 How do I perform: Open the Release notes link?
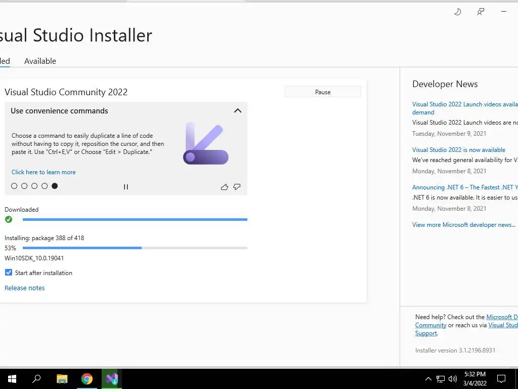coord(25,288)
